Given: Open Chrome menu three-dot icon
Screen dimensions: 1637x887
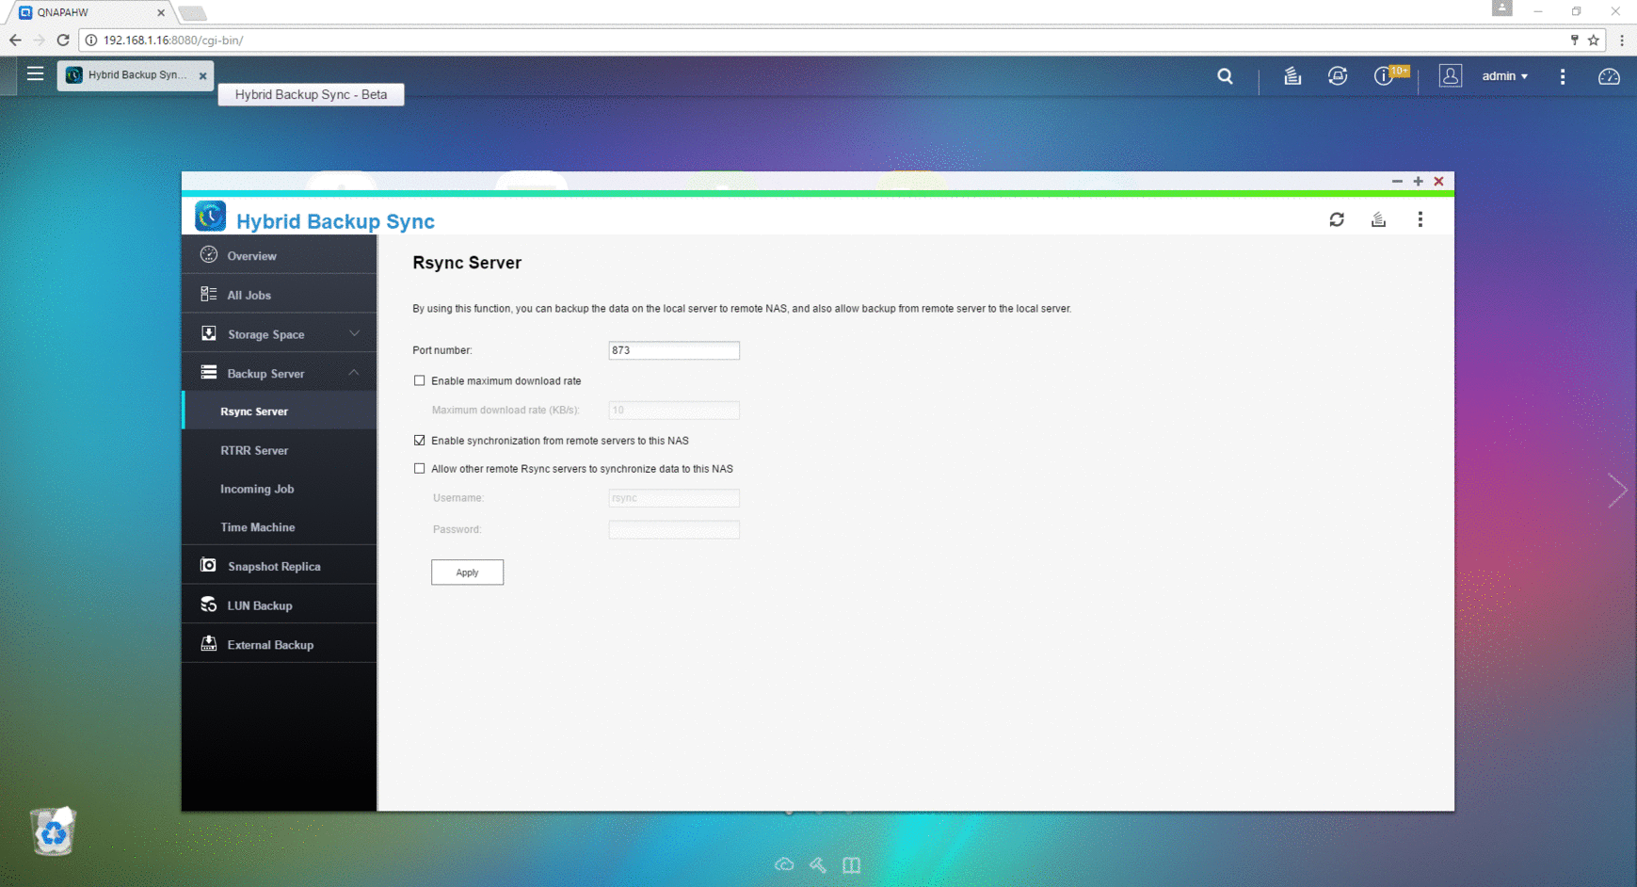Looking at the screenshot, I should (x=1622, y=40).
